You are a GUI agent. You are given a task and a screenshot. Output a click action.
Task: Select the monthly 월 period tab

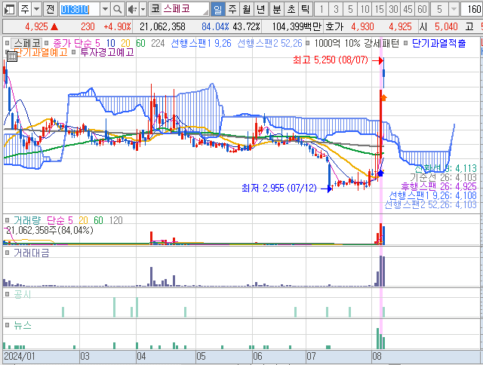point(246,10)
